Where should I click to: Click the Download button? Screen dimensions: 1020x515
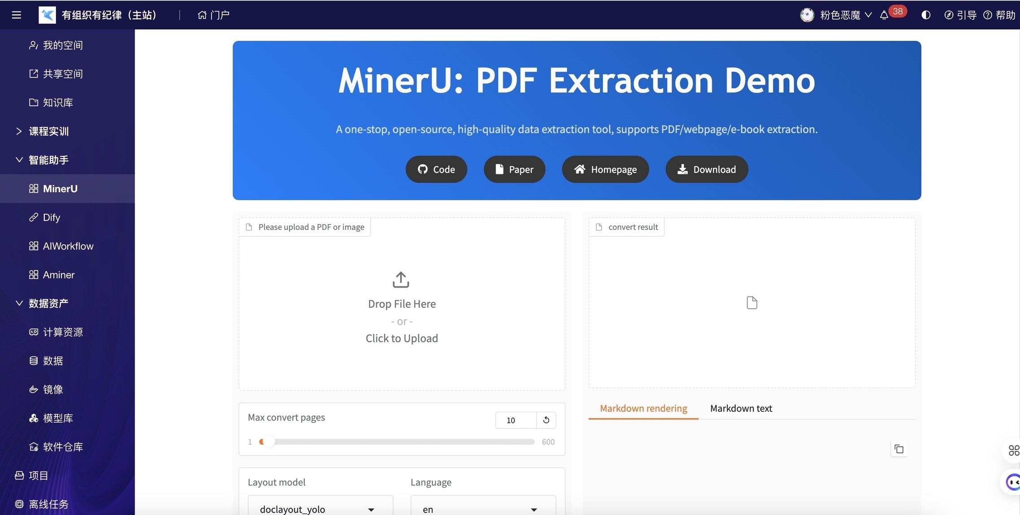pos(707,169)
